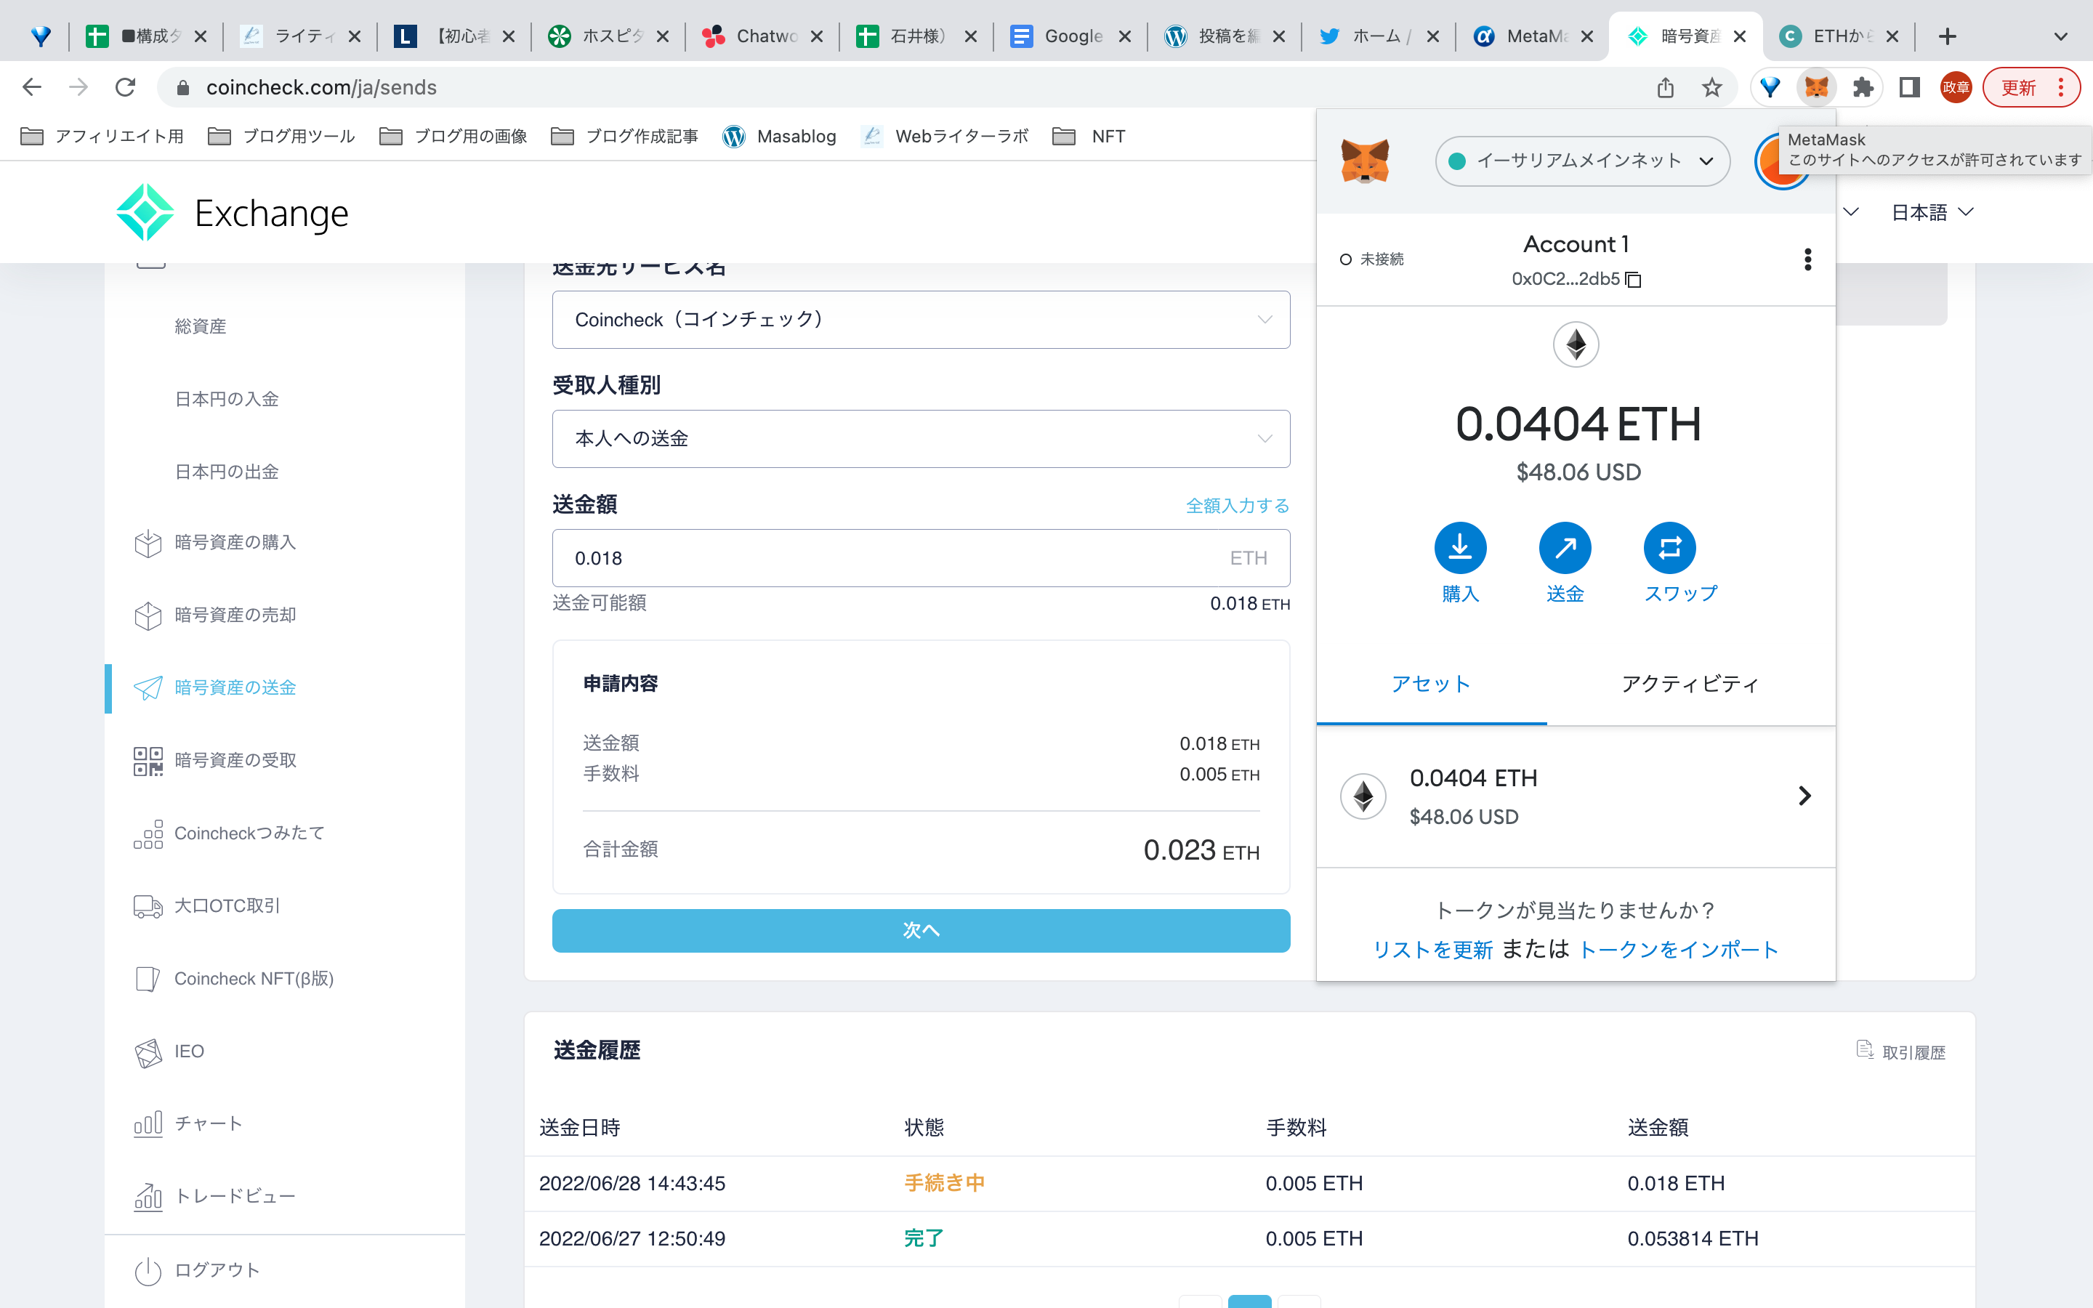Open 総資産 in sidebar

point(200,326)
